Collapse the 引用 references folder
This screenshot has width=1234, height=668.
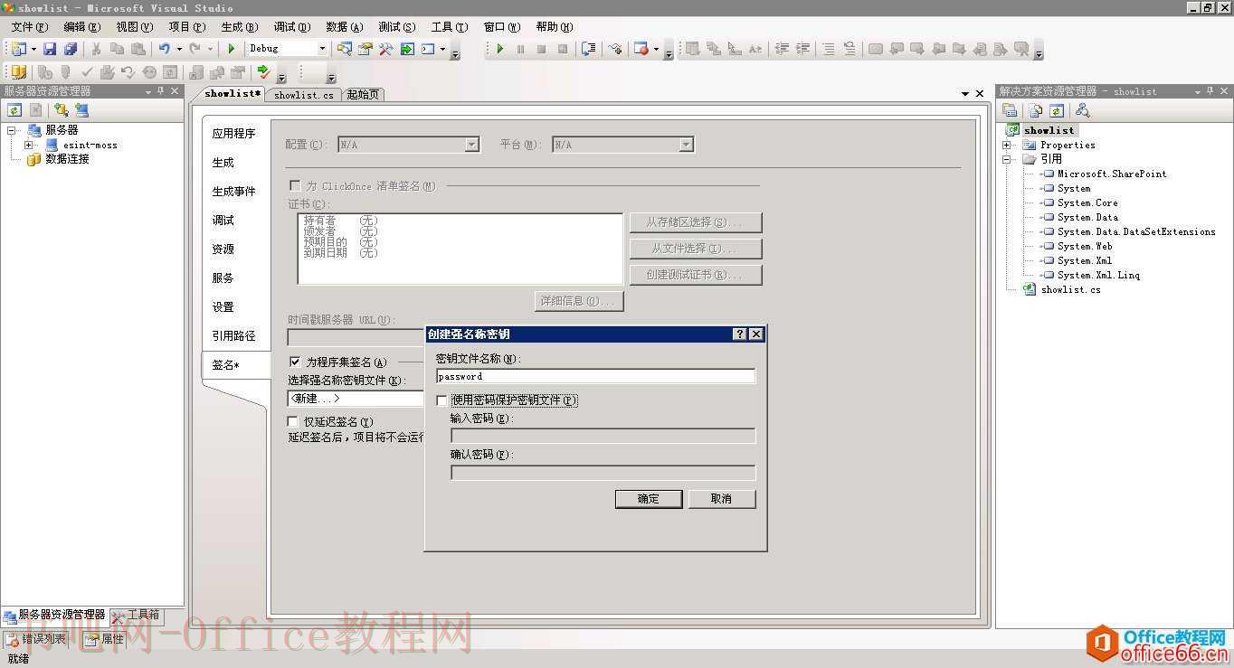coord(1006,159)
